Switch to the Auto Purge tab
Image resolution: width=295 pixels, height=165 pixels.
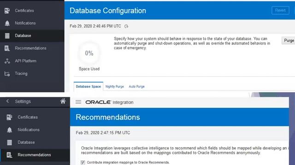click(136, 87)
